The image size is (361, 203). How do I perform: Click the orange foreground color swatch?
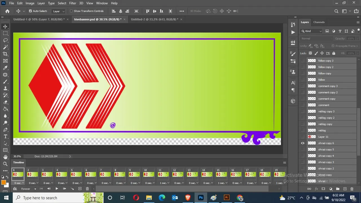4,183
